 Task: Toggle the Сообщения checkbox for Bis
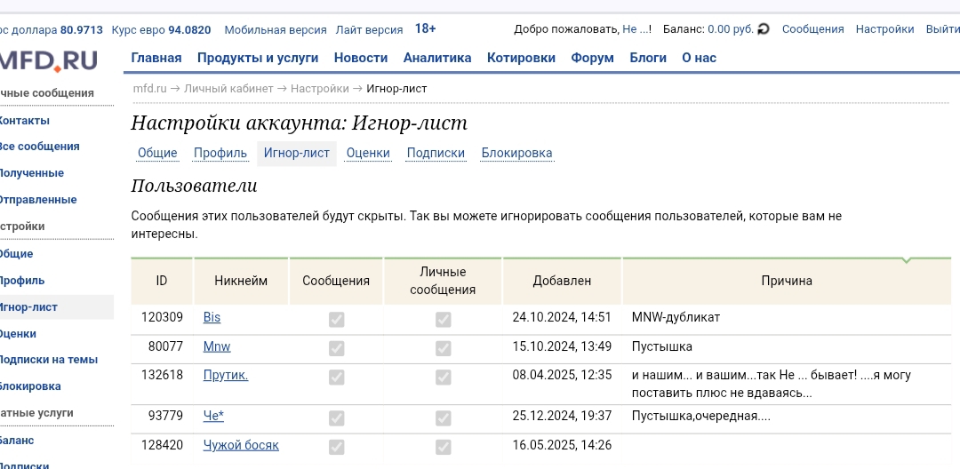pos(336,319)
